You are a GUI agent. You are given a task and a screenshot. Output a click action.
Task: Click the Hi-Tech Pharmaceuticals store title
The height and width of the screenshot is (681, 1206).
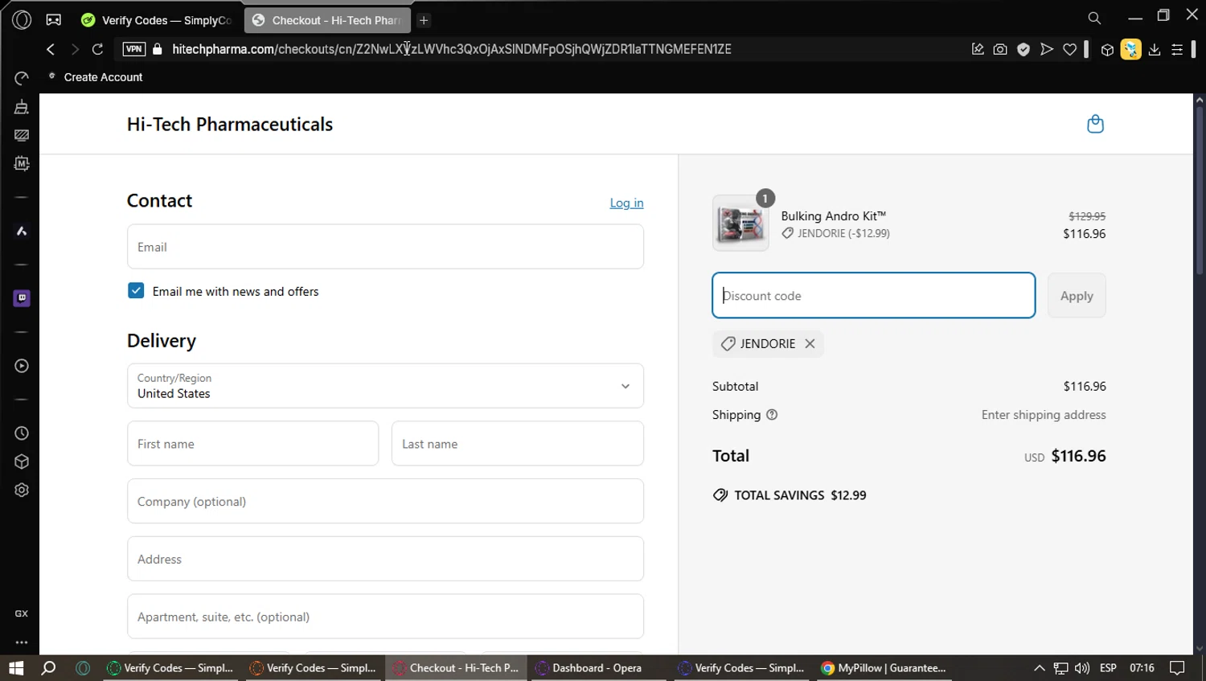[230, 124]
